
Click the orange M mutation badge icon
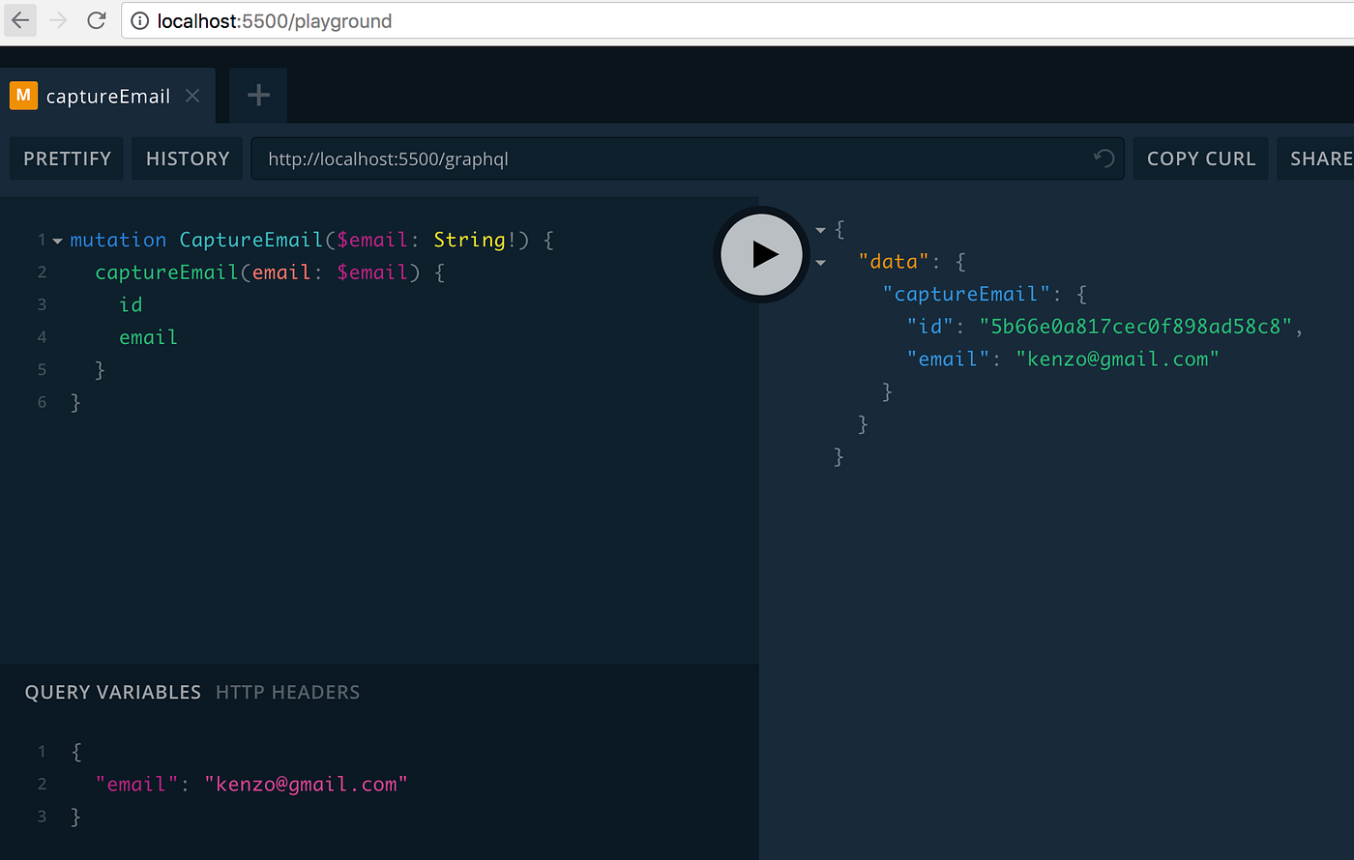tap(23, 96)
